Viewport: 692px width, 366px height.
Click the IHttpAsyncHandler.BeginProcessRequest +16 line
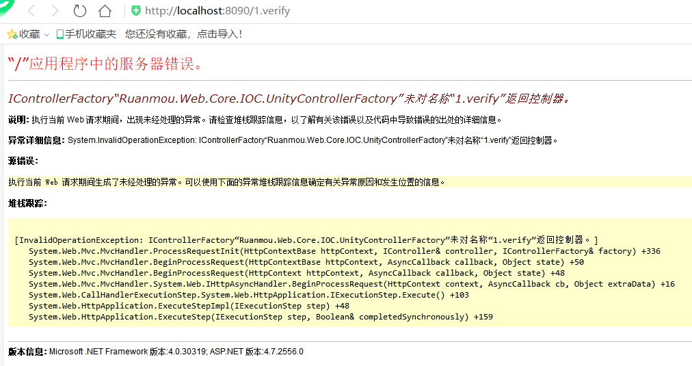pos(351,285)
